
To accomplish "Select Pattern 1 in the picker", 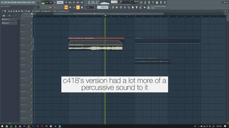I will pos(9,19).
